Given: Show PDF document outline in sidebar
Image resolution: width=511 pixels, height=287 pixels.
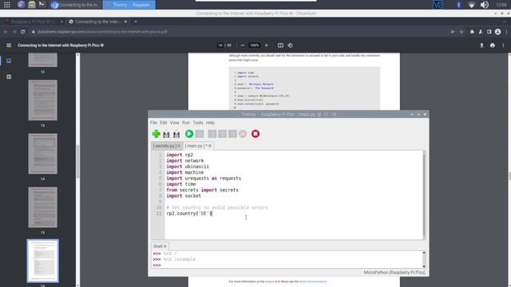Looking at the screenshot, I should tap(9, 77).
